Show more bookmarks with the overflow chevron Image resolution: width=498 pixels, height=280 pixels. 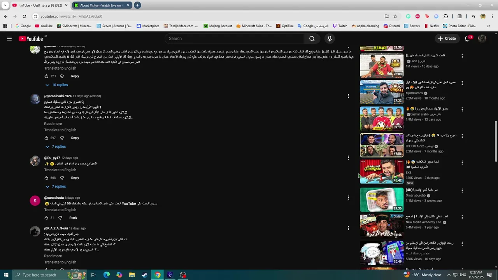click(489, 26)
